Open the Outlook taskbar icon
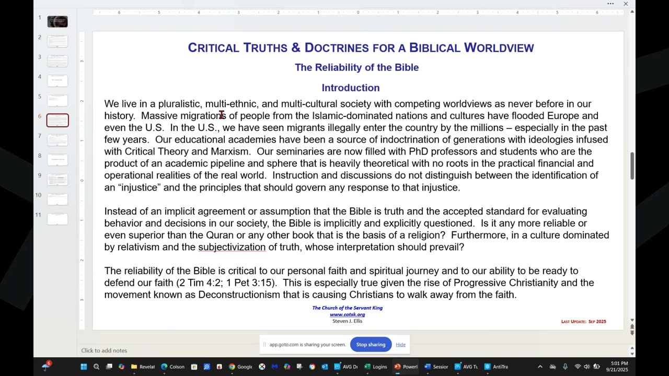This screenshot has width=669, height=376. 325,367
